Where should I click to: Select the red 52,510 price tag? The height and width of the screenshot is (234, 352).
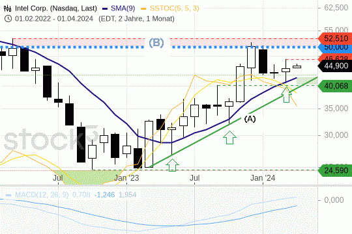pyautogui.click(x=335, y=38)
